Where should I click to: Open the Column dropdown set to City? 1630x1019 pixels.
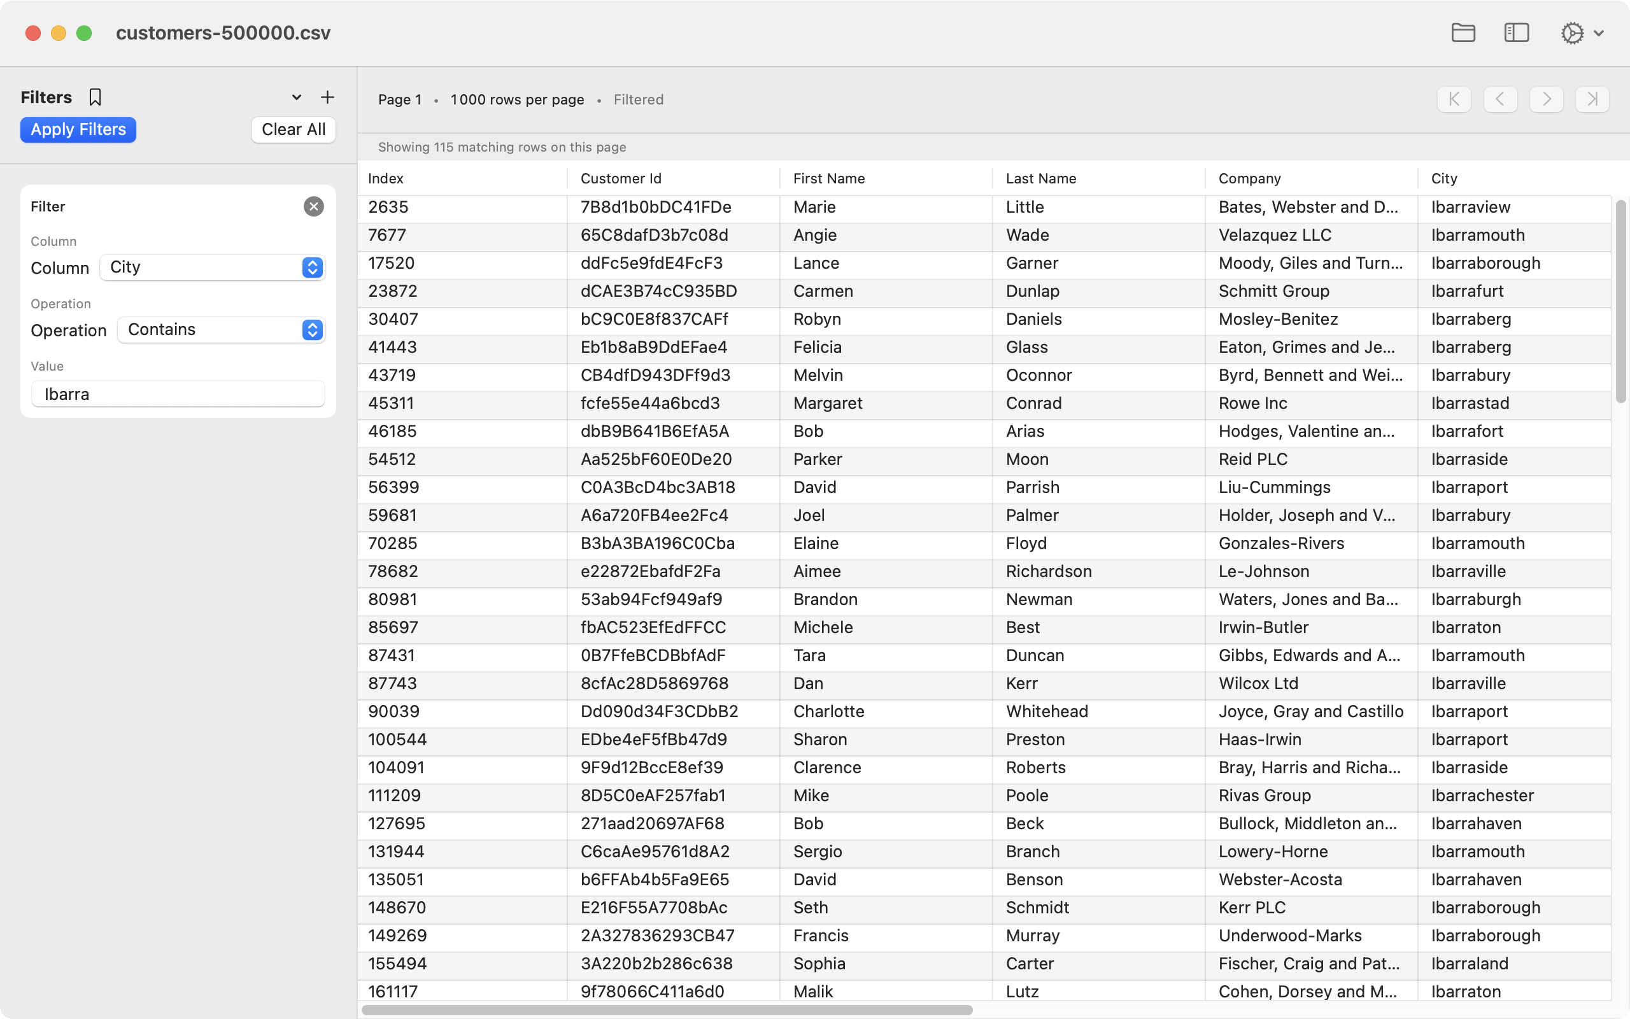213,267
